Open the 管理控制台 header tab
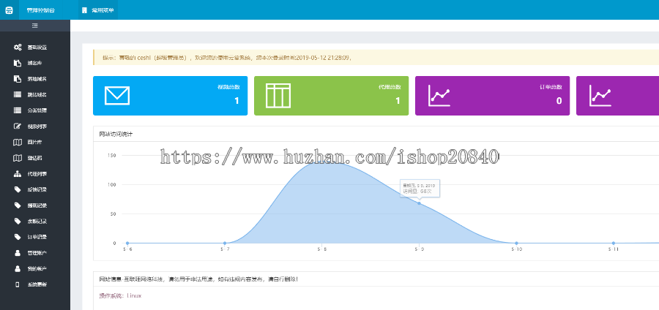 point(40,10)
